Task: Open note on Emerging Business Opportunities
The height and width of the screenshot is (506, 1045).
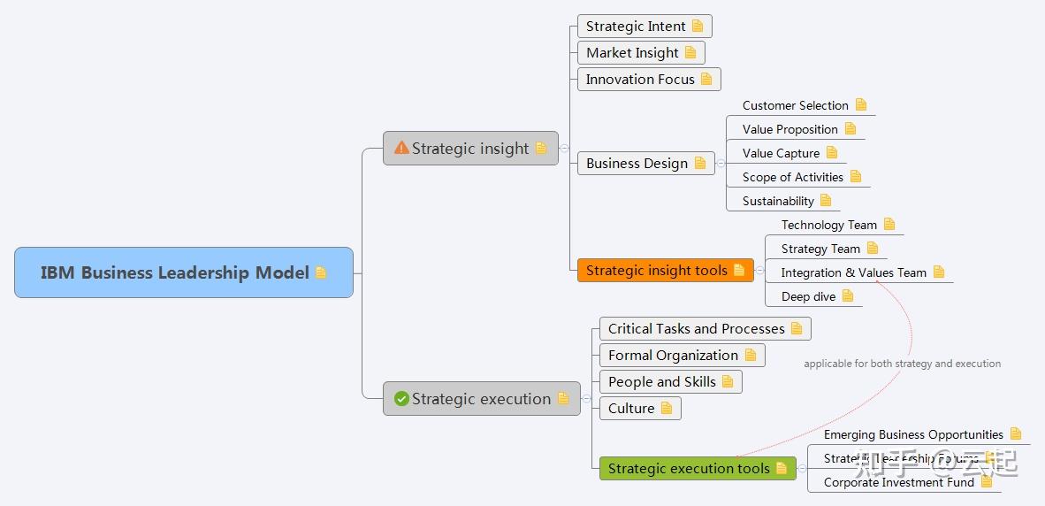Action: pos(1016,434)
